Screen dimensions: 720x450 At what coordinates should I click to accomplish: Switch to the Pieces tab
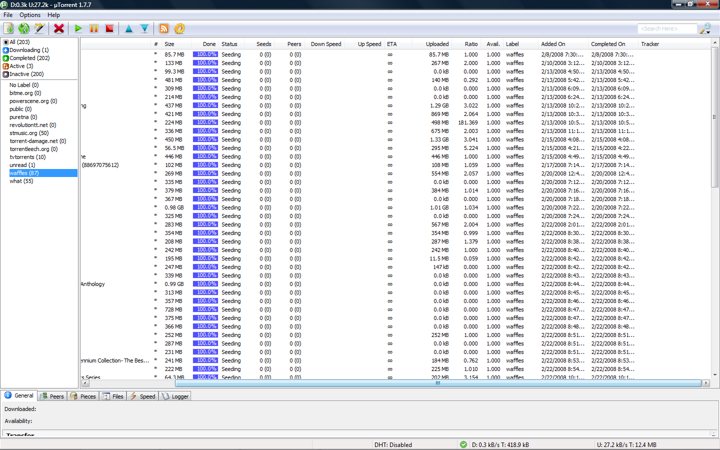click(x=83, y=396)
